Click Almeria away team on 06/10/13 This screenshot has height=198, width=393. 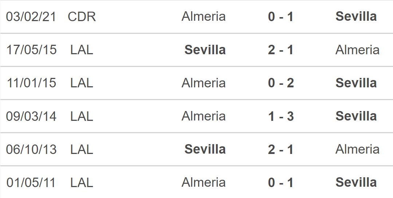pos(357,149)
